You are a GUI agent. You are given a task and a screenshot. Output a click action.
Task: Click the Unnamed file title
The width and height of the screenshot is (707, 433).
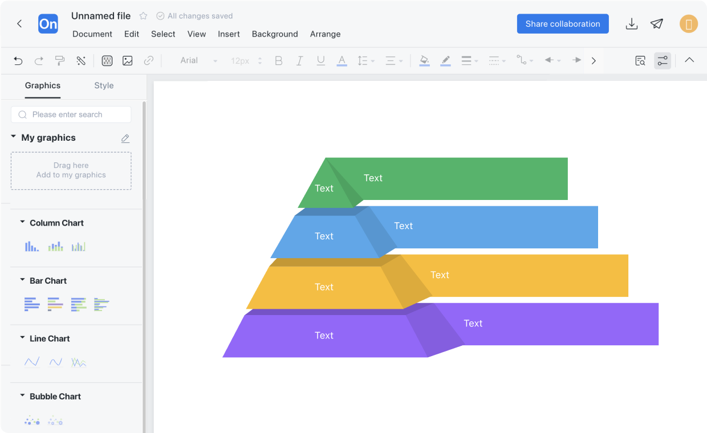point(101,16)
